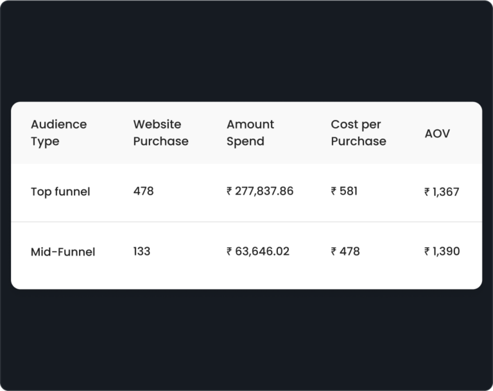The width and height of the screenshot is (493, 391).
Task: Click the 478 purchases value for Top funnel
Action: (143, 191)
